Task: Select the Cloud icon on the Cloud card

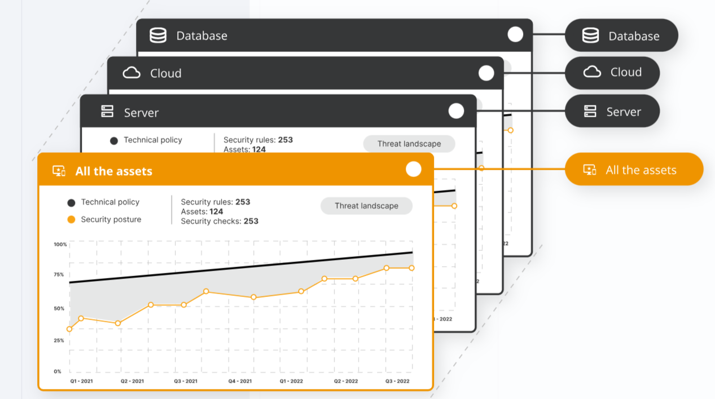Action: click(x=133, y=73)
